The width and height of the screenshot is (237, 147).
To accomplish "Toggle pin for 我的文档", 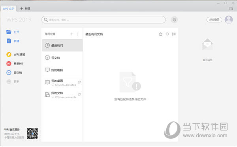I will pos(79,94).
